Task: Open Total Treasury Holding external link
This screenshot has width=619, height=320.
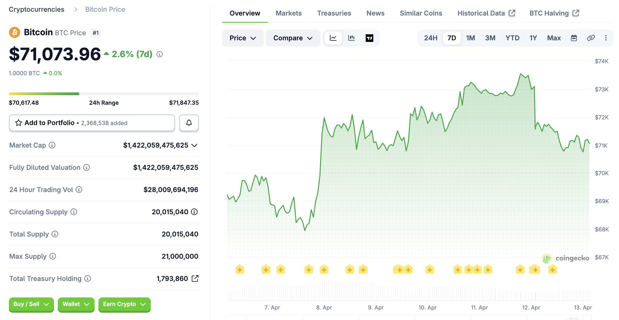Action: coord(196,278)
